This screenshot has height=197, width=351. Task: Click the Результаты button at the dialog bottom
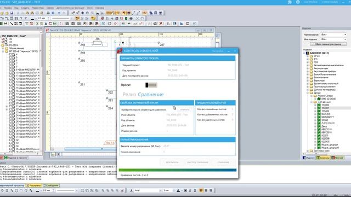pyautogui.click(x=172, y=163)
